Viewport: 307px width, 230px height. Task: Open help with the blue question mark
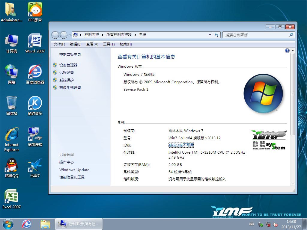coord(287,51)
